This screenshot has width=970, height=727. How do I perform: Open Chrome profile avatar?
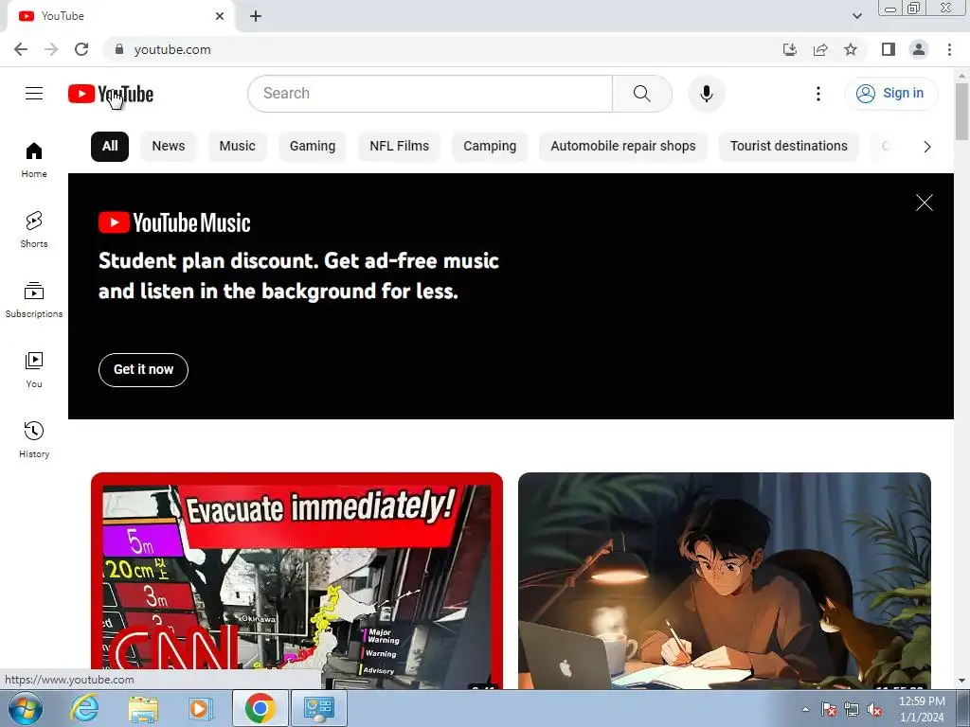[919, 49]
